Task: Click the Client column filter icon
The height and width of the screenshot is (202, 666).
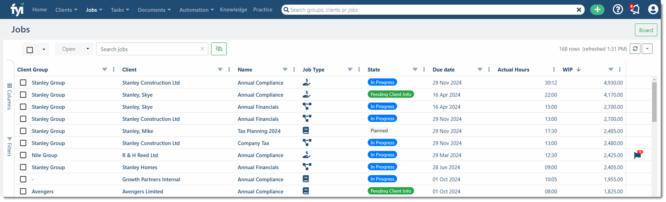Action: tap(220, 69)
